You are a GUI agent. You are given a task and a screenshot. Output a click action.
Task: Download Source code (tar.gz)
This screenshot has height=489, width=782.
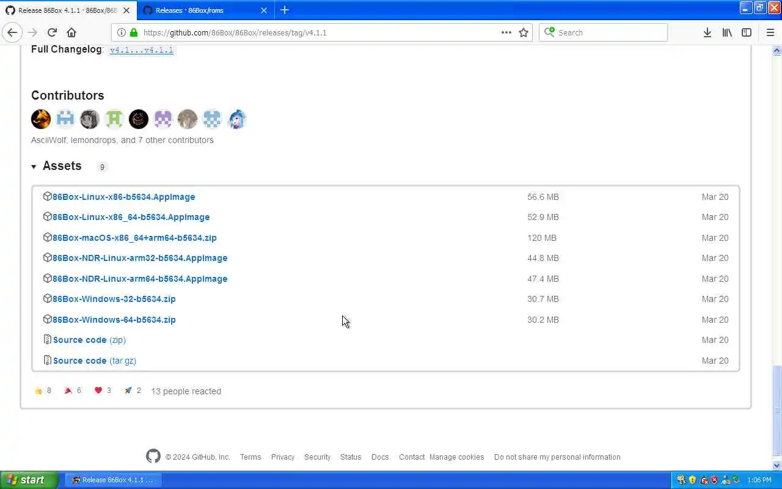pos(95,361)
